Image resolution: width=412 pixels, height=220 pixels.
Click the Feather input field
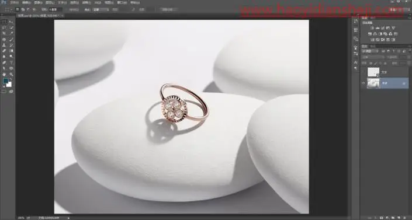pos(55,9)
